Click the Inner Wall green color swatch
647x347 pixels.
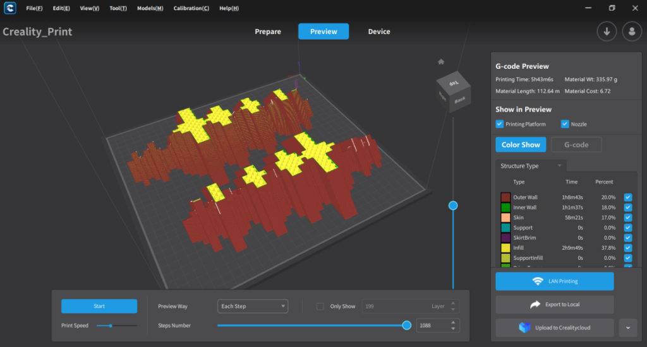pyautogui.click(x=505, y=208)
